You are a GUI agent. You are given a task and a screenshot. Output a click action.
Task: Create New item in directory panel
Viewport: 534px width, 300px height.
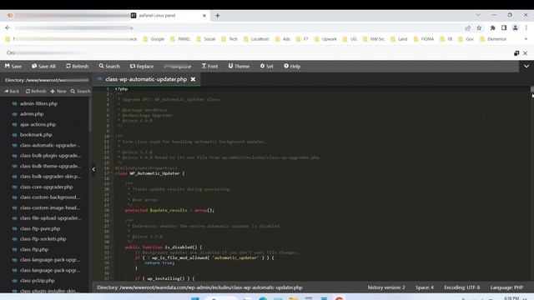pyautogui.click(x=58, y=91)
